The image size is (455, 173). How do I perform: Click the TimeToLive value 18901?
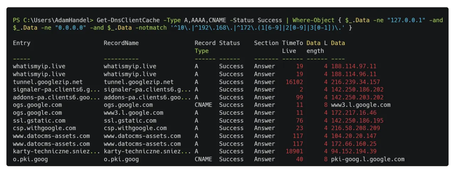pos(294,152)
